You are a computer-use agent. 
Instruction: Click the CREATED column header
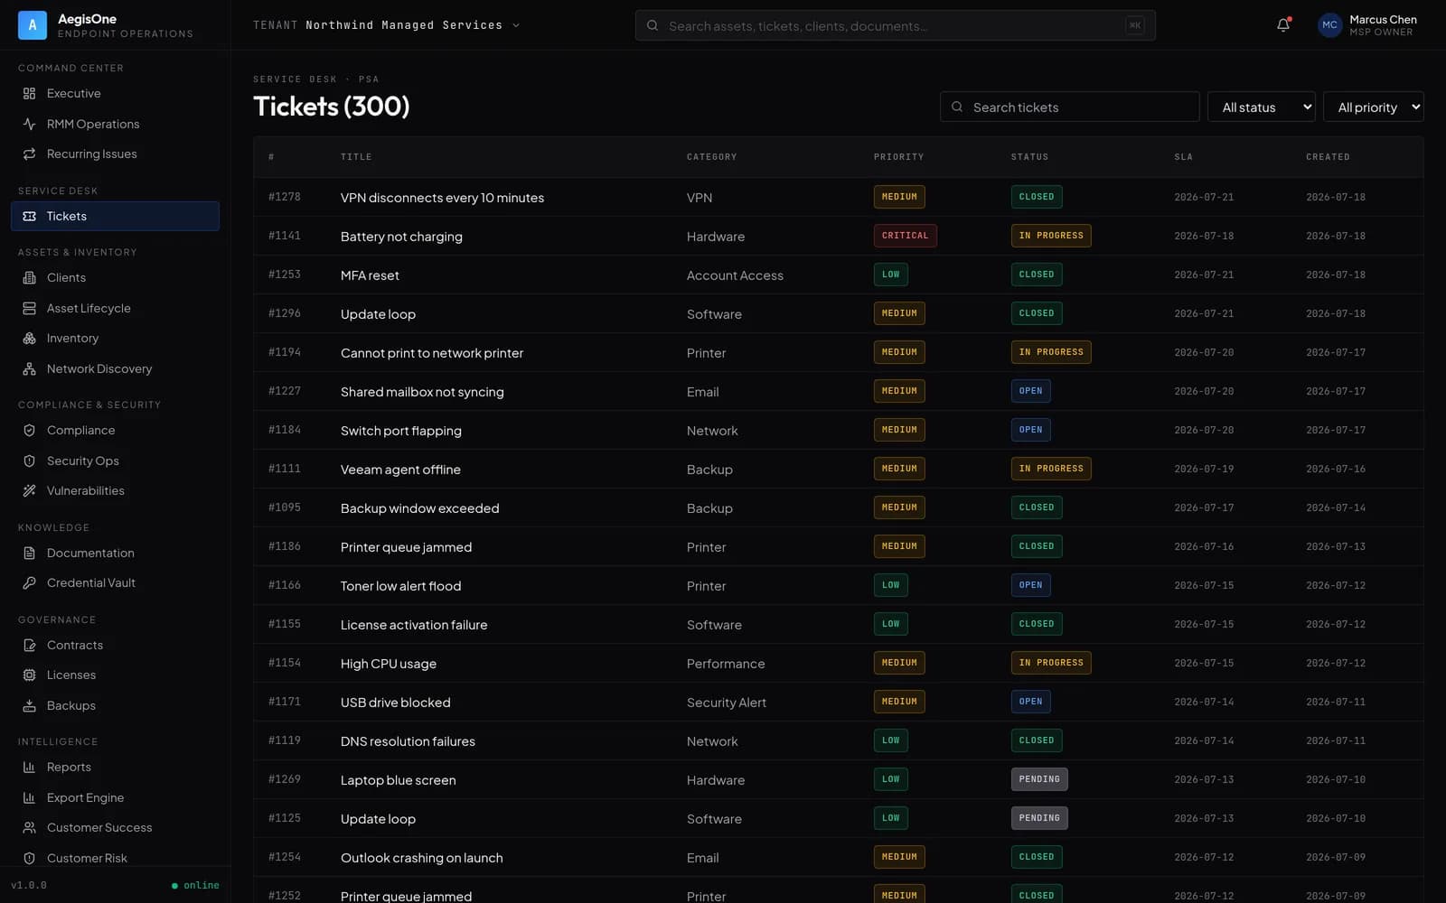coord(1328,157)
